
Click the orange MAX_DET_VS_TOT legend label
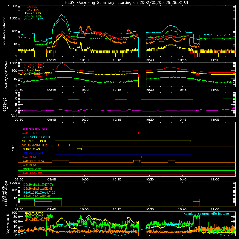37,220
